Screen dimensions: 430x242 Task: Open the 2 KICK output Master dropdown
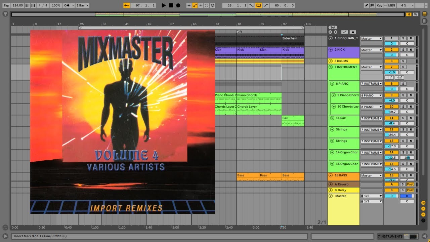point(371,50)
